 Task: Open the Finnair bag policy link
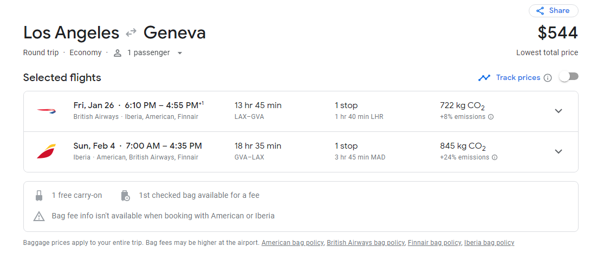point(434,243)
